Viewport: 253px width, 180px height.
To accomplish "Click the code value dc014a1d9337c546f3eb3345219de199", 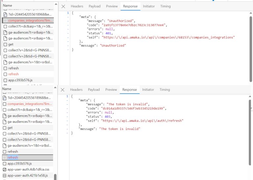I will click(x=133, y=108).
